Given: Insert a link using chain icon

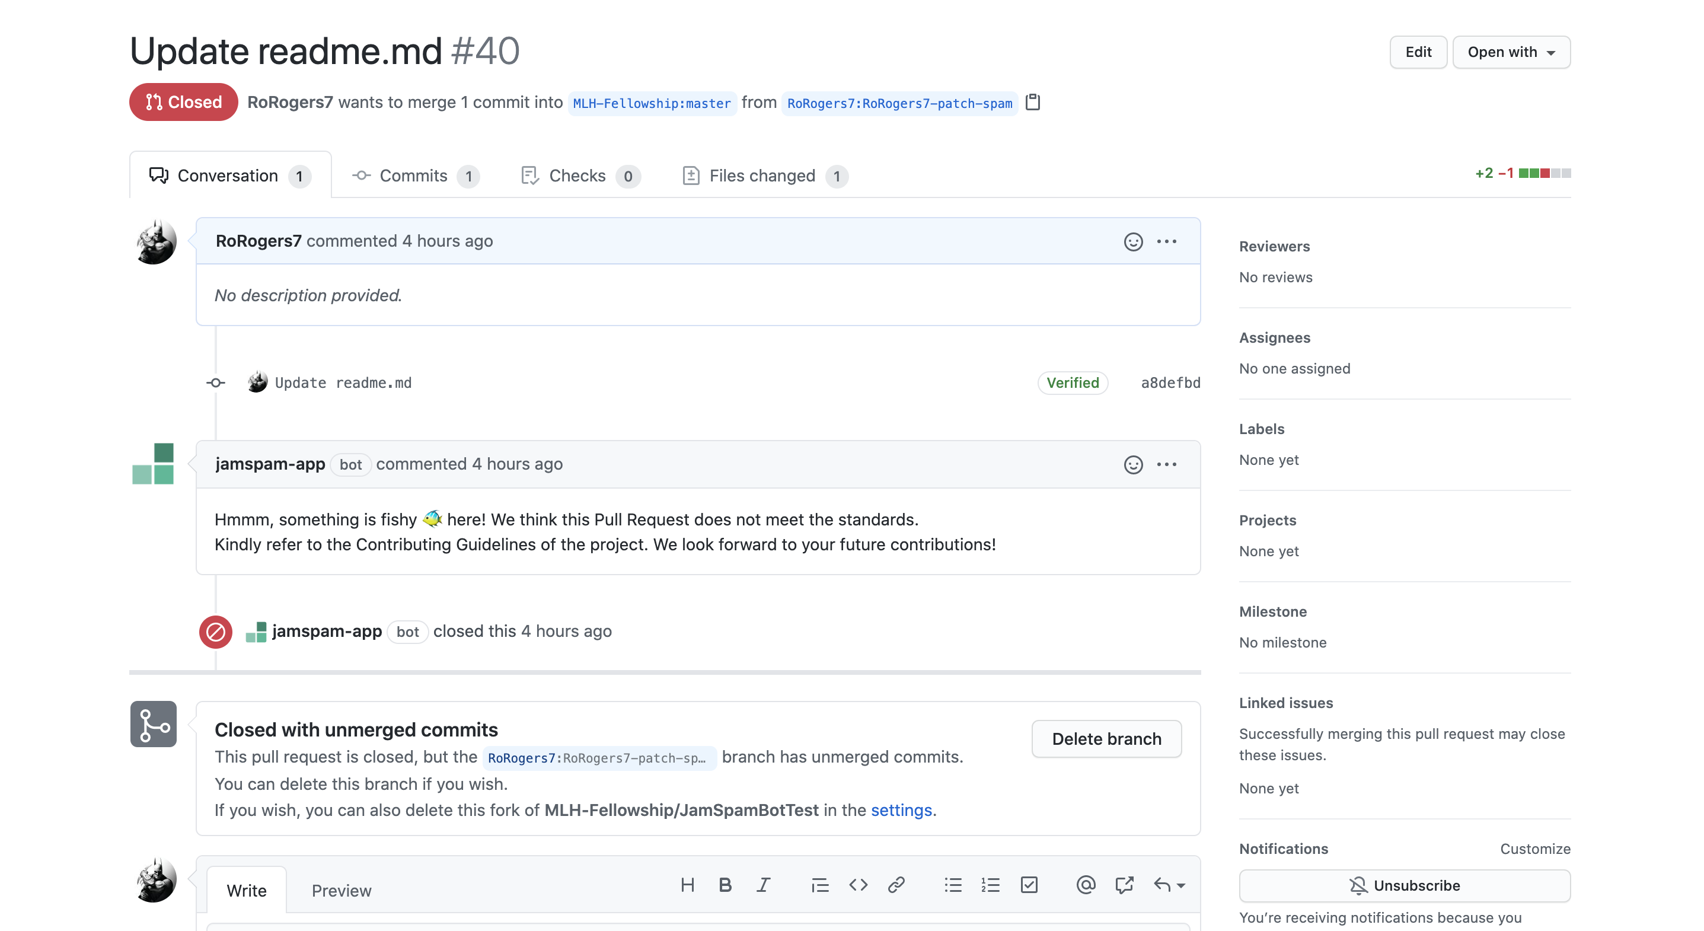Looking at the screenshot, I should click(896, 885).
